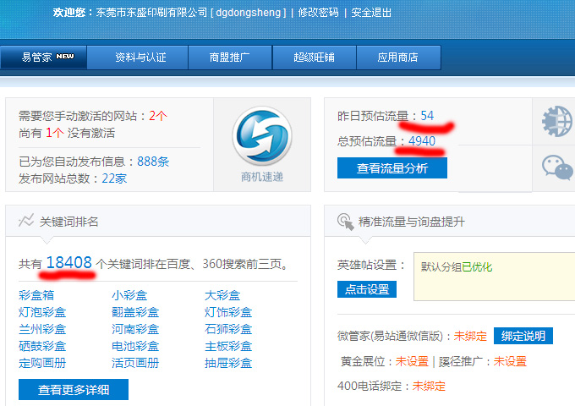Click the 查看流量分析 button
Viewport: 575px width, 406px height.
392,168
